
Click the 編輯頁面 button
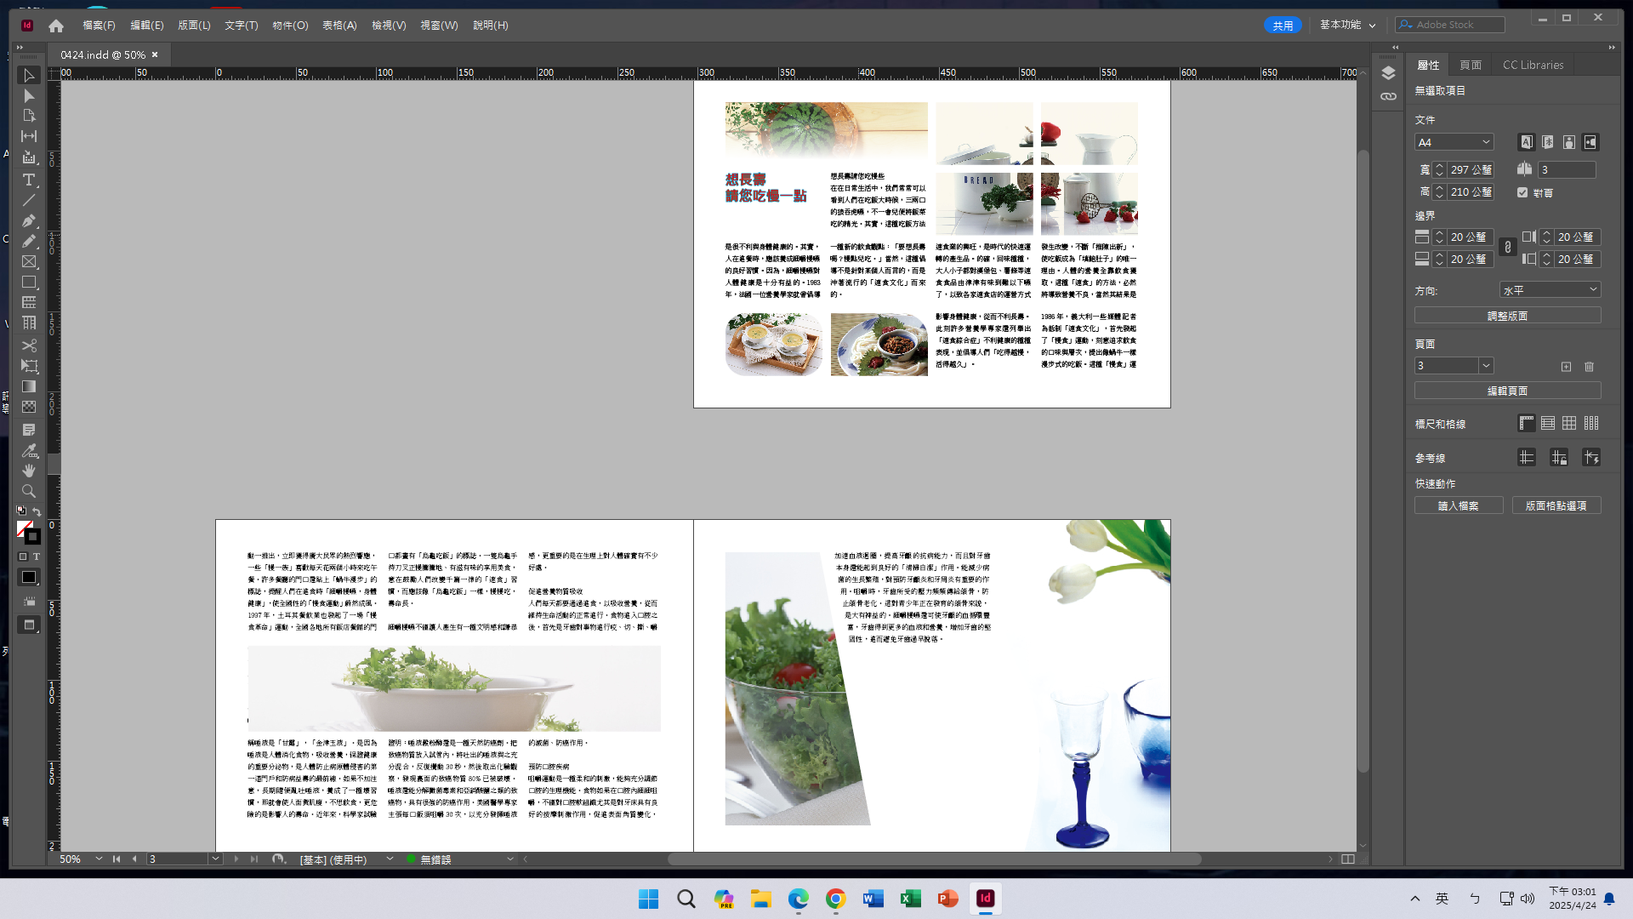[x=1507, y=390]
